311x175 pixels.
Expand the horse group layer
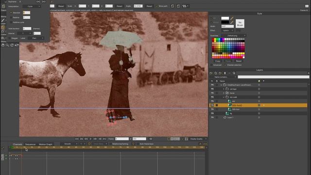[224, 93]
